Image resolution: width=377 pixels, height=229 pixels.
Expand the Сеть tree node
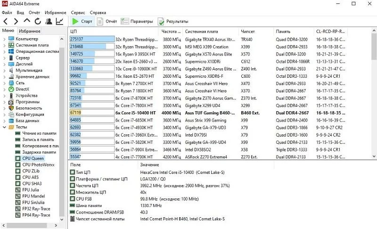pos(4,83)
